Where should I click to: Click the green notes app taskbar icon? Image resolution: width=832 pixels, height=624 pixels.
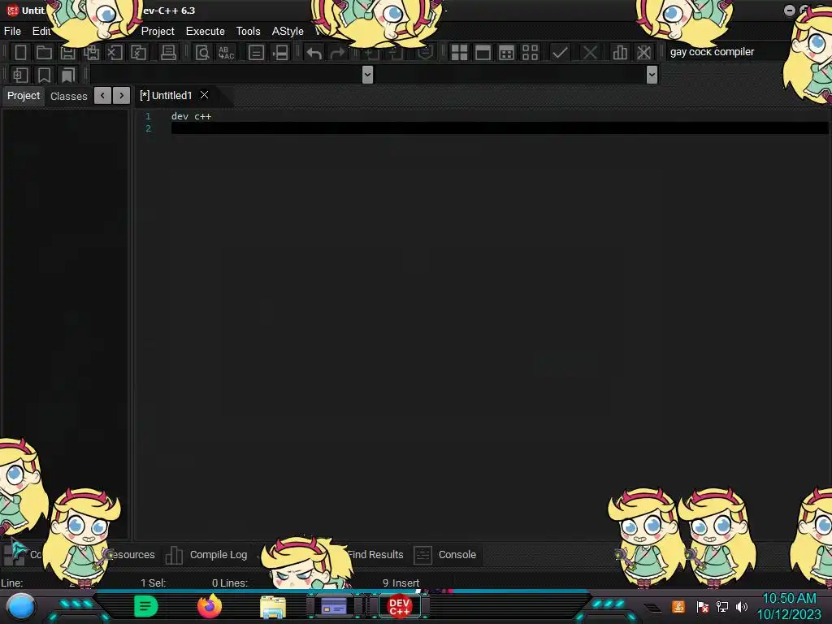point(146,606)
